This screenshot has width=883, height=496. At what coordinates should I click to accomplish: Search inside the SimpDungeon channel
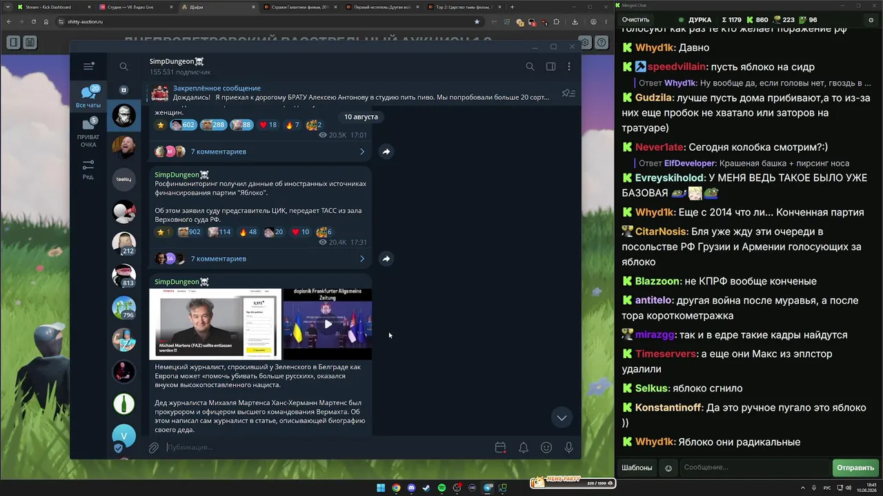pos(530,67)
